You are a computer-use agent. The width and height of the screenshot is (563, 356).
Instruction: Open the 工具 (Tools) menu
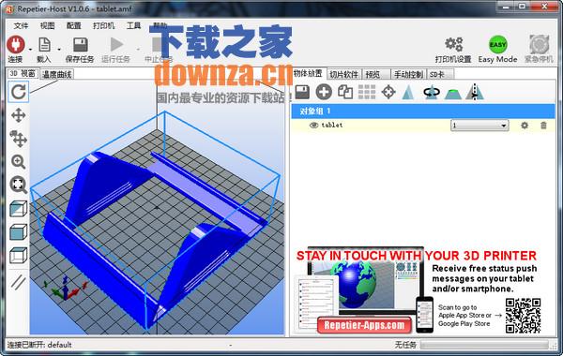pyautogui.click(x=133, y=25)
